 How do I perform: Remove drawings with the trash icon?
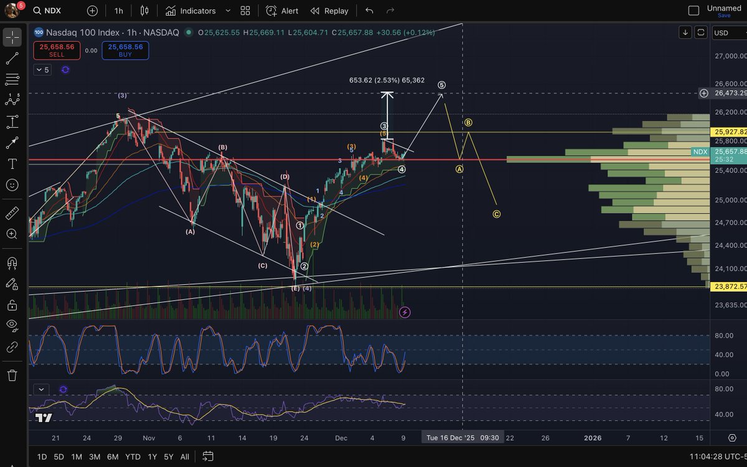click(12, 375)
